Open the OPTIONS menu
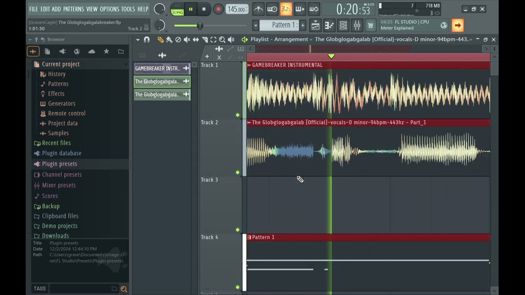525x295 pixels. (x=110, y=9)
